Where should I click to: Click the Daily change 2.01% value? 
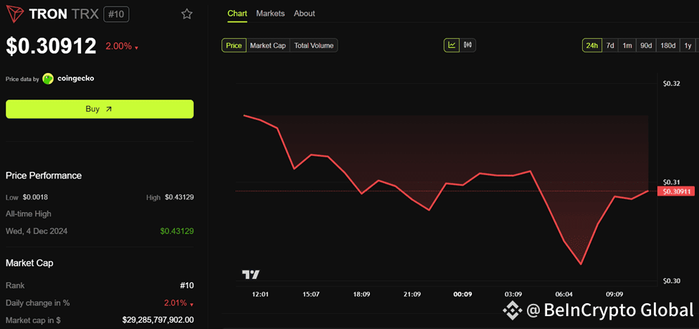point(179,303)
